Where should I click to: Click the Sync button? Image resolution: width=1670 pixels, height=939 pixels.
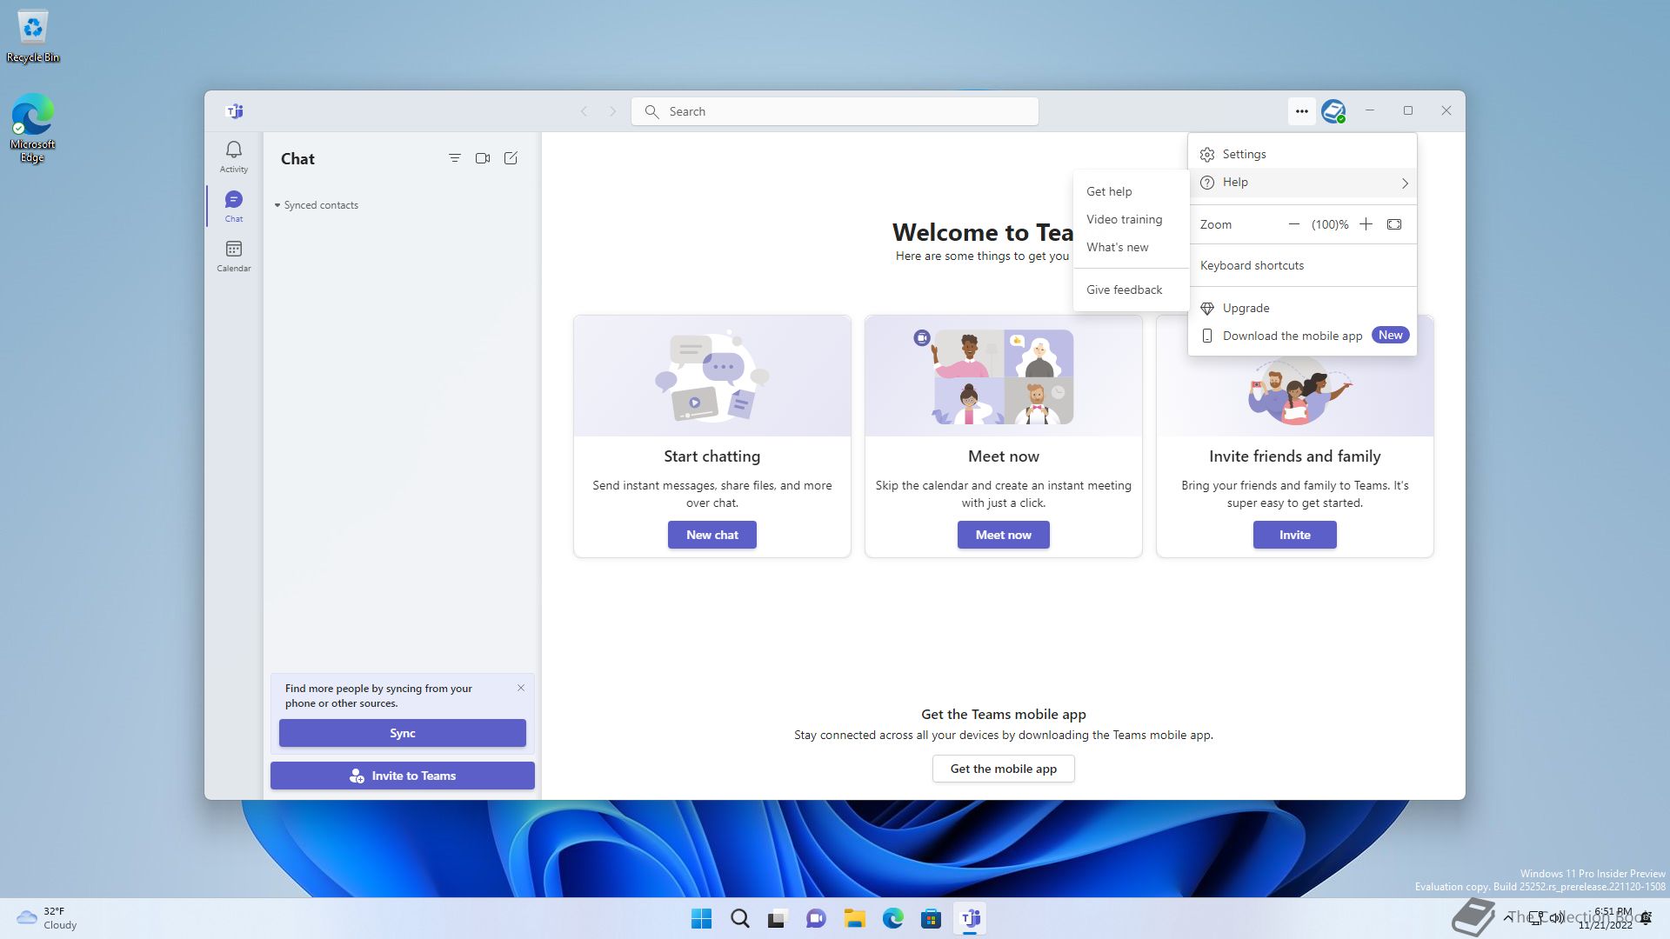(402, 733)
